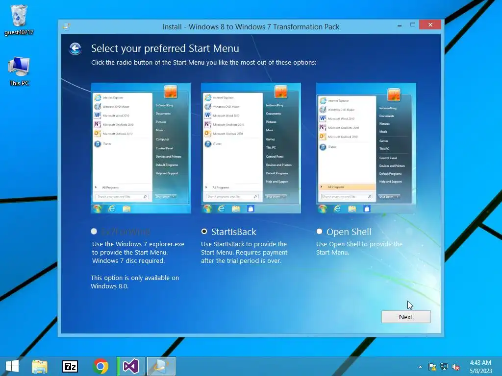Open the network icon in system tray
Image resolution: width=502 pixels, height=376 pixels.
click(444, 367)
